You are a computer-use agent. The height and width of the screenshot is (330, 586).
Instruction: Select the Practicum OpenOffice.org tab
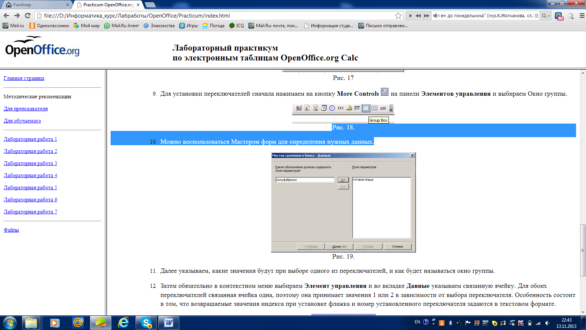[x=108, y=5]
